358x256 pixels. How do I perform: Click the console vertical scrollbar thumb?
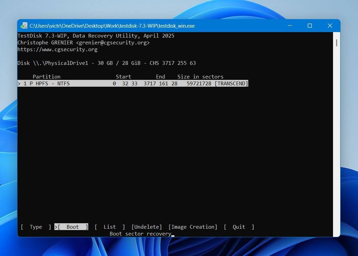tap(336, 43)
